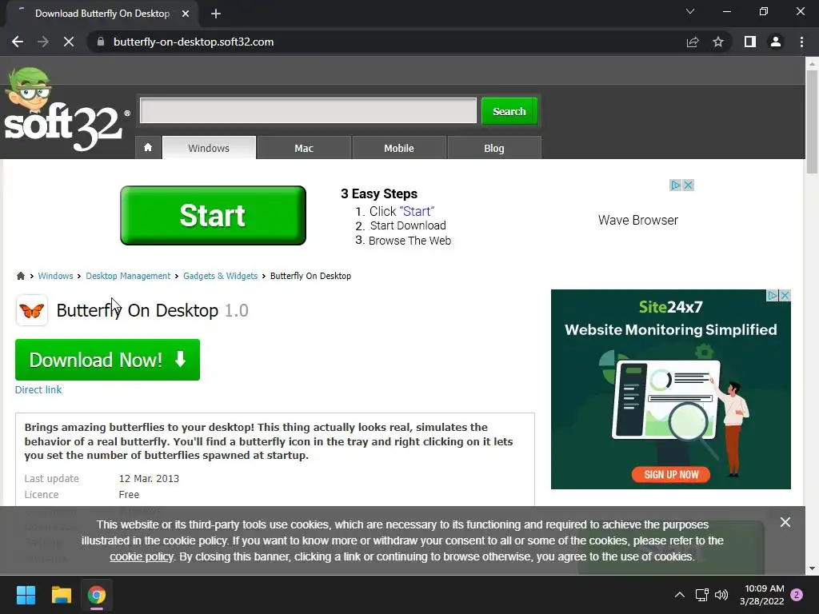Viewport: 819px width, 614px height.
Task: Select the Mobile tab
Action: tap(399, 148)
